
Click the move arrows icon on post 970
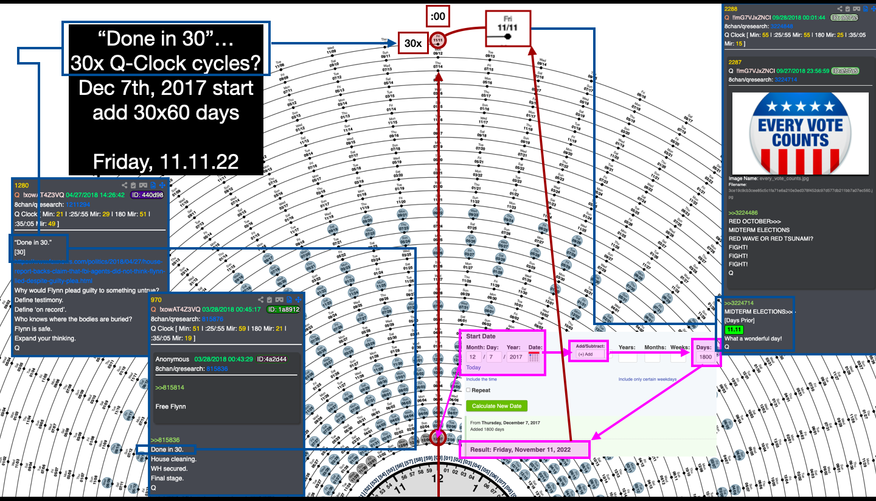[298, 300]
